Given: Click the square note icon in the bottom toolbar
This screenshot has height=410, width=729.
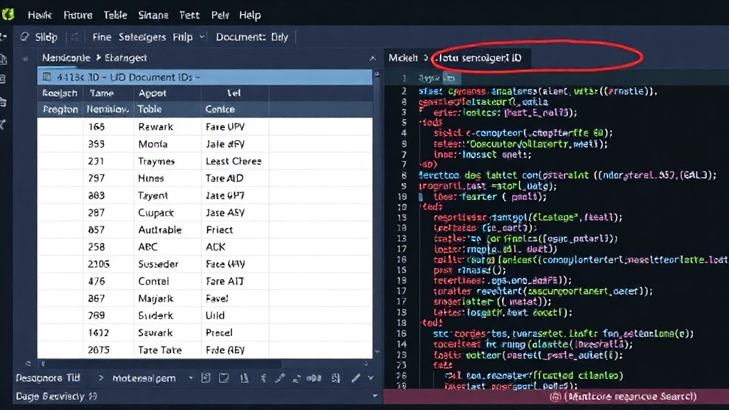Looking at the screenshot, I should point(224,379).
